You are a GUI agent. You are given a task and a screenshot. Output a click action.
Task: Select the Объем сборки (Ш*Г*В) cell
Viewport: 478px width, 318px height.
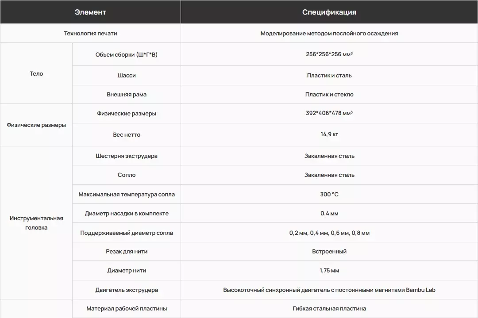127,54
